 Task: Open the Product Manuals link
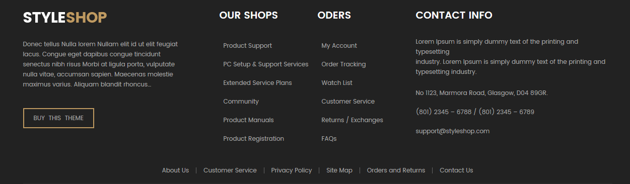248,120
